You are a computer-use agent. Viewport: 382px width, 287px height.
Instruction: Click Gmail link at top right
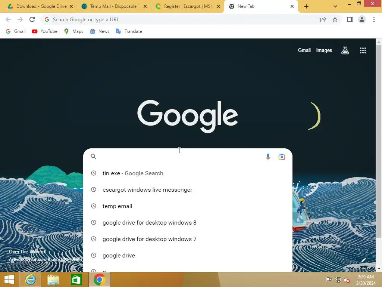click(304, 50)
